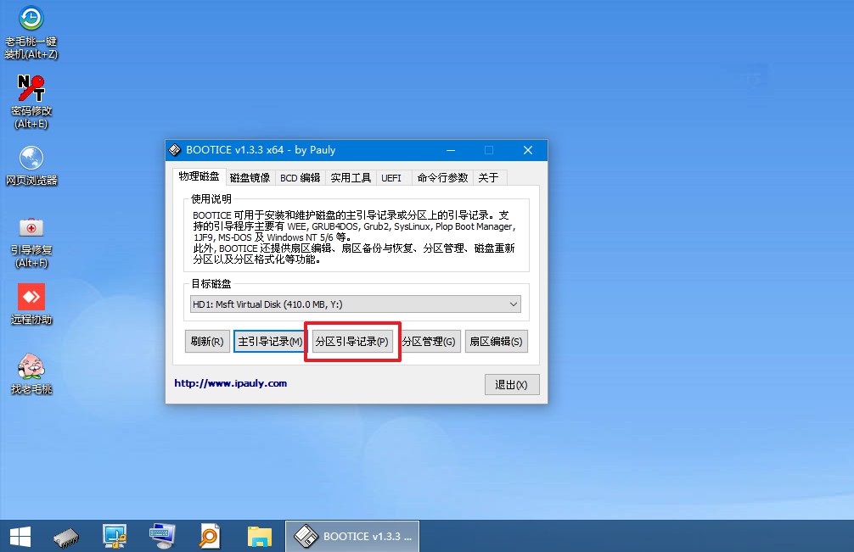Open the BCD 编辑 tab
This screenshot has height=552, width=854.
coord(301,178)
